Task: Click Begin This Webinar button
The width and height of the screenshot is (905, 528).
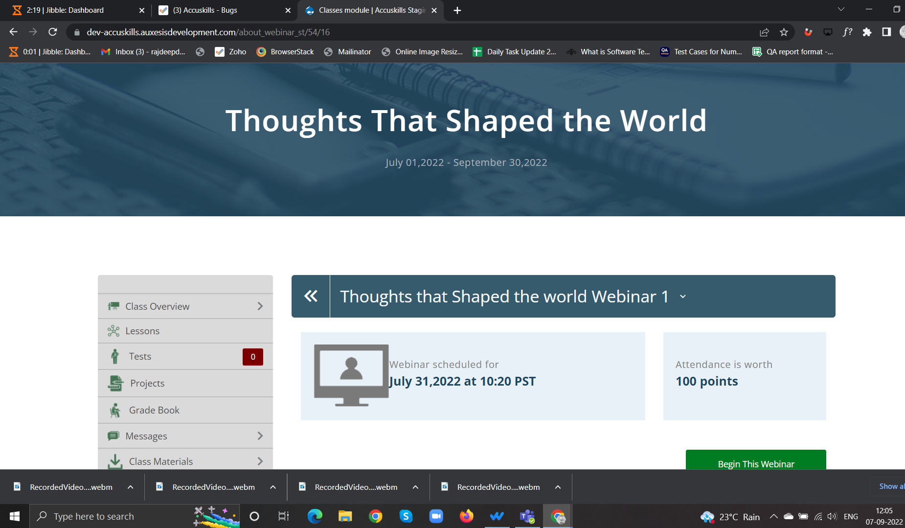Action: pos(755,462)
